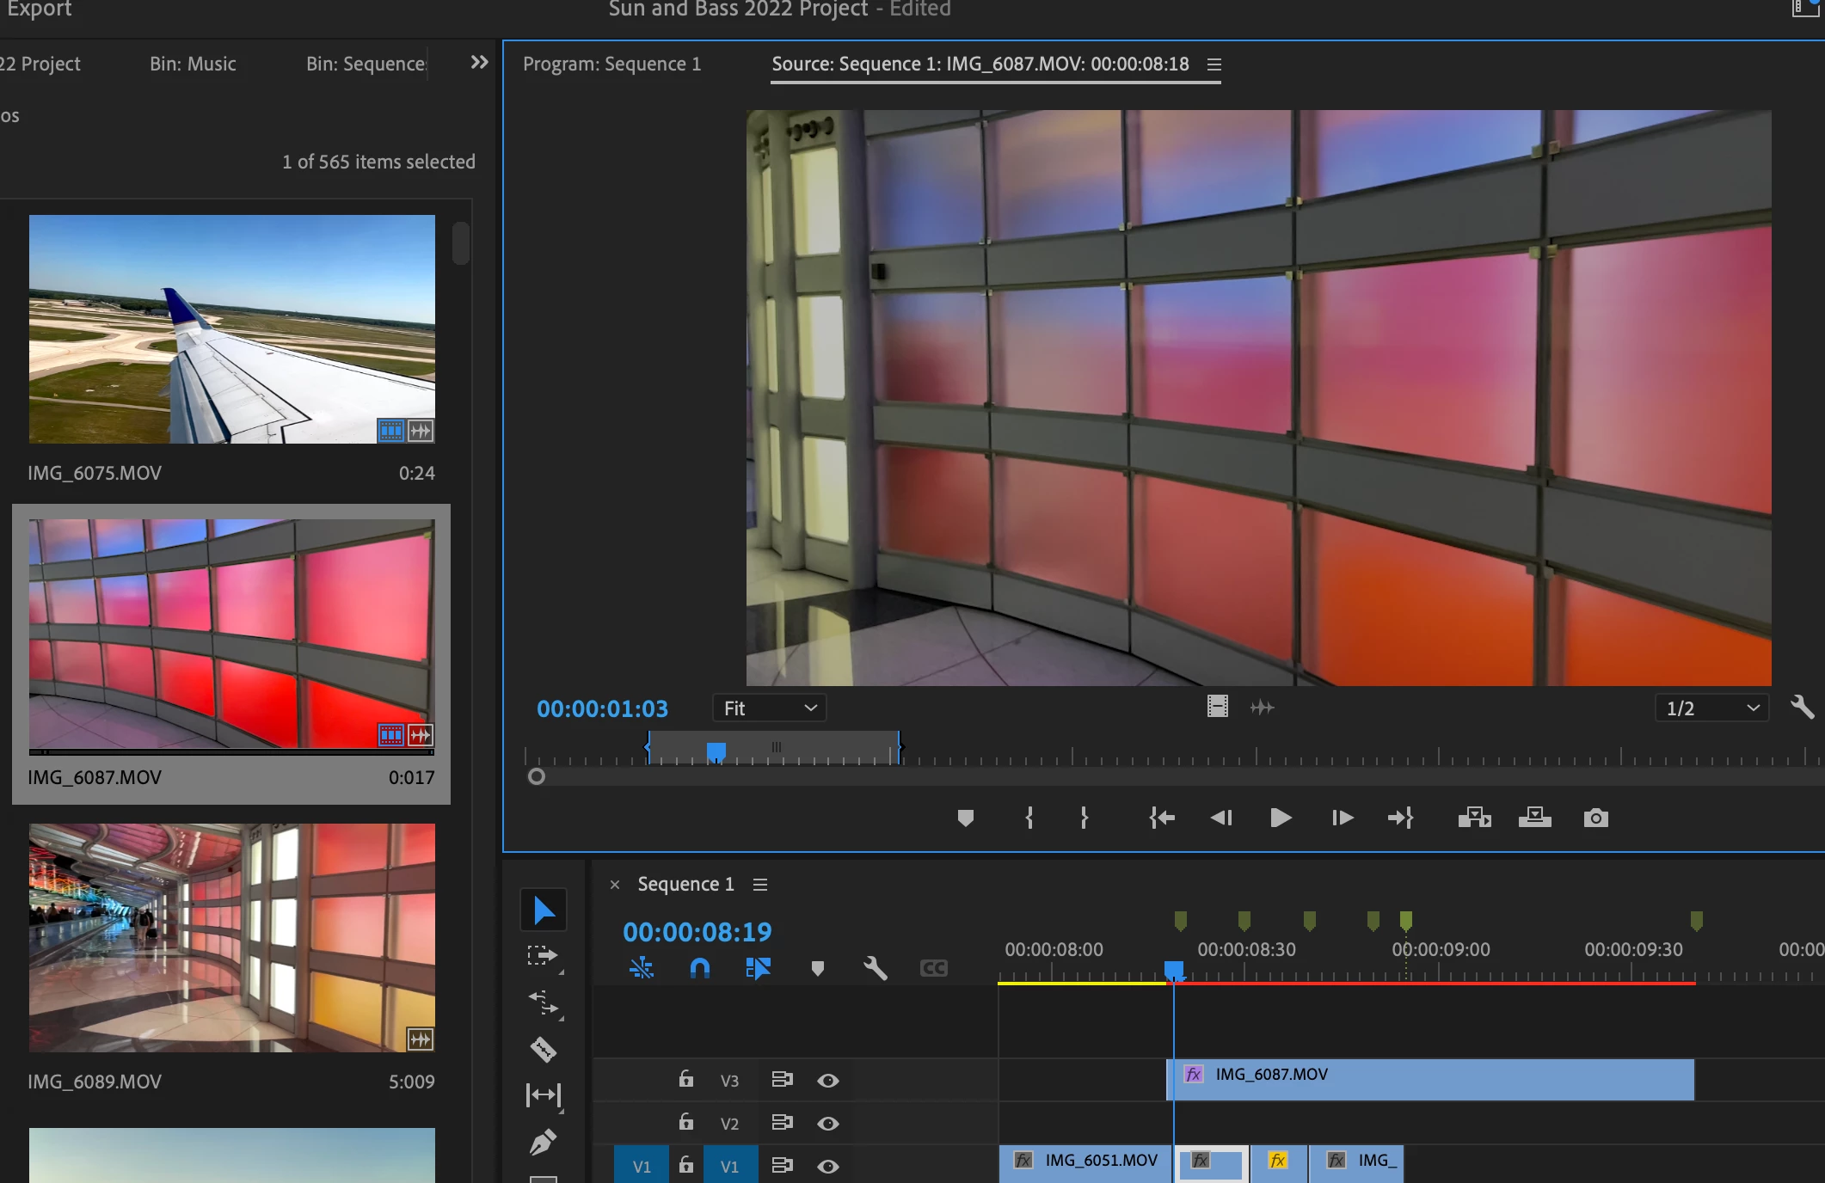This screenshot has height=1183, width=1825.
Task: Select the IMG_6075.MOV airplane wing thumbnail
Action: coord(231,329)
